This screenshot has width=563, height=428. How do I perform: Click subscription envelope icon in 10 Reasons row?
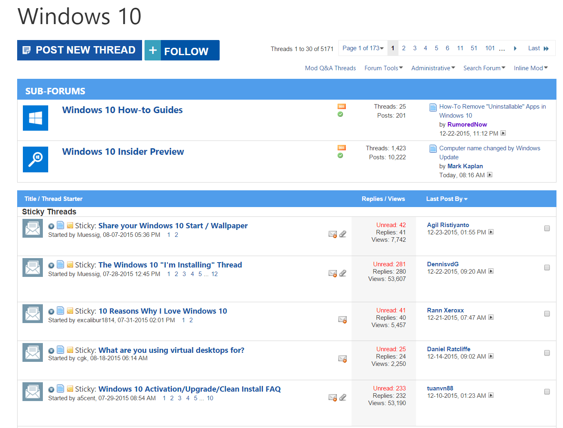(343, 319)
